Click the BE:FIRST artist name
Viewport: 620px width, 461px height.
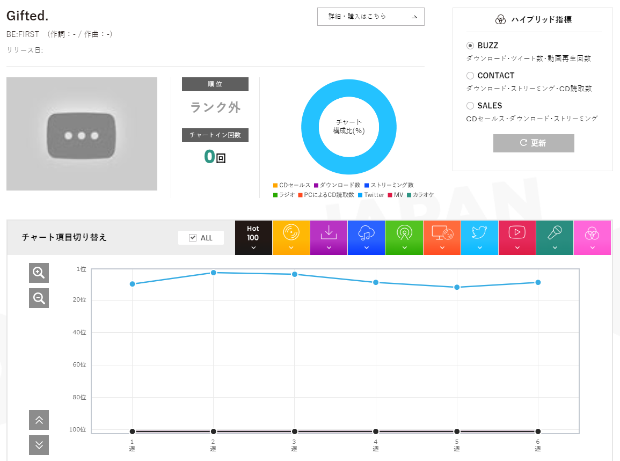tap(23, 34)
